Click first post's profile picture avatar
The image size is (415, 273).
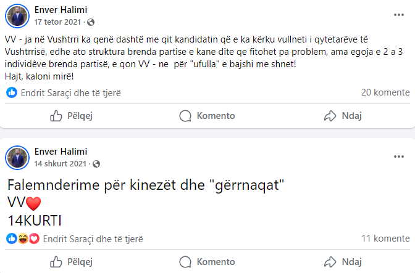pyautogui.click(x=18, y=15)
